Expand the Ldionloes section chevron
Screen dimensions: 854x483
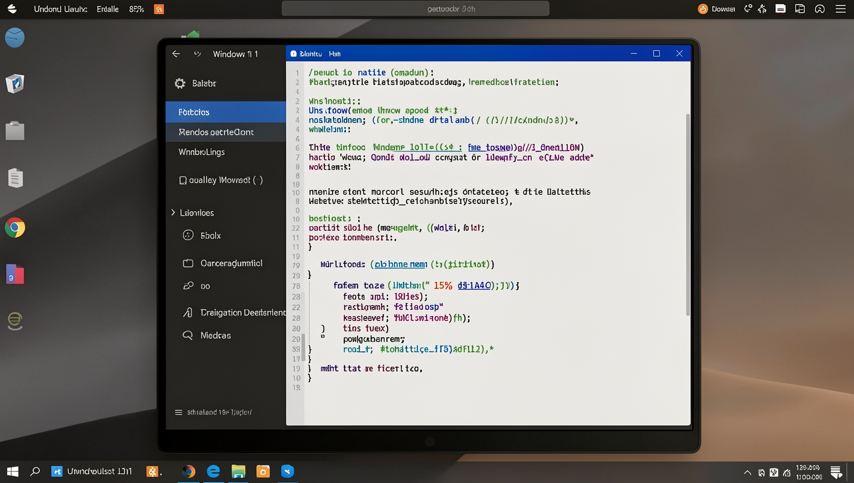click(x=173, y=212)
